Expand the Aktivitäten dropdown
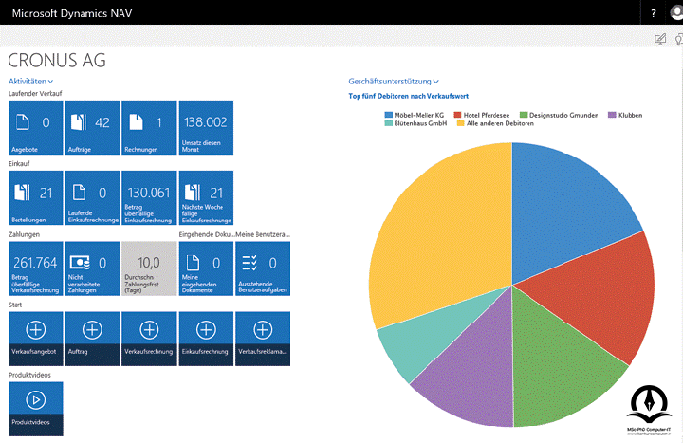The width and height of the screenshot is (683, 443). (30, 81)
